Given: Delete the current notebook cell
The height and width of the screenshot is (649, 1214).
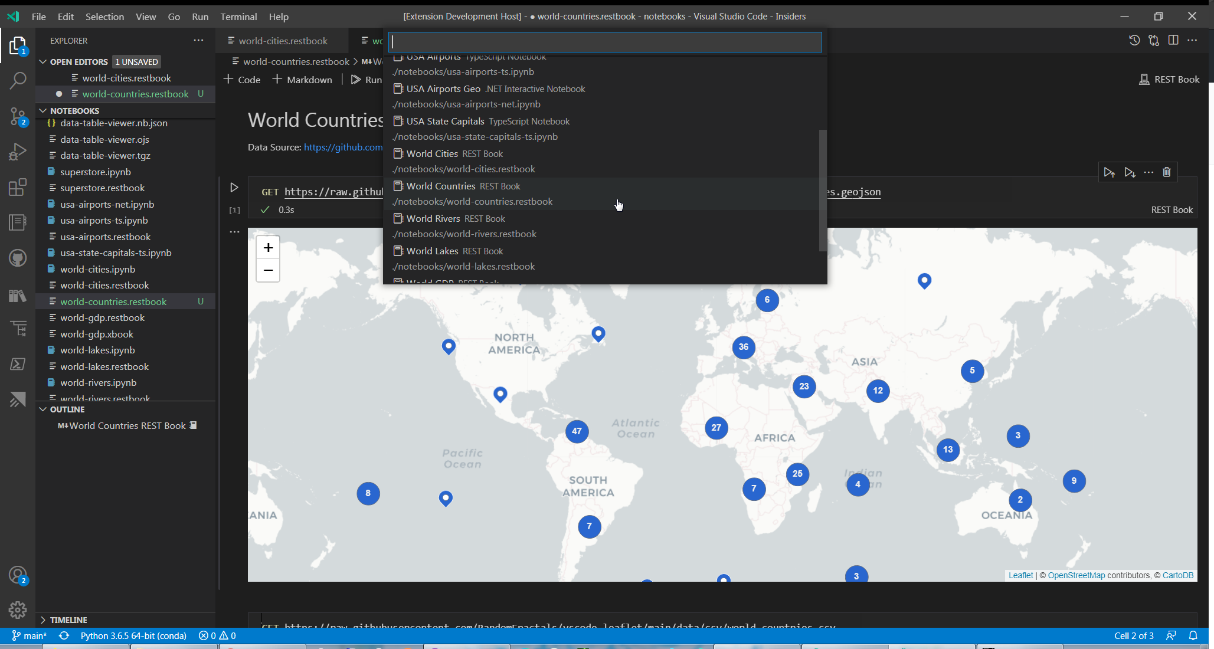Looking at the screenshot, I should (1167, 172).
